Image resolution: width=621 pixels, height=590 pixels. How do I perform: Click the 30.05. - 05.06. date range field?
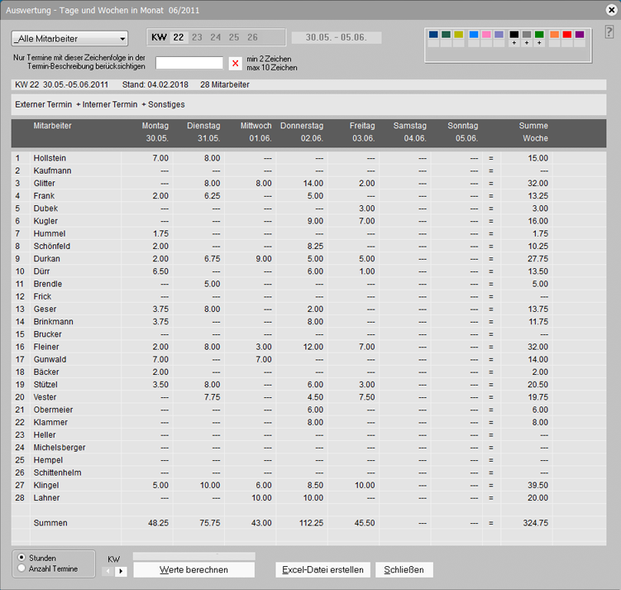click(337, 37)
